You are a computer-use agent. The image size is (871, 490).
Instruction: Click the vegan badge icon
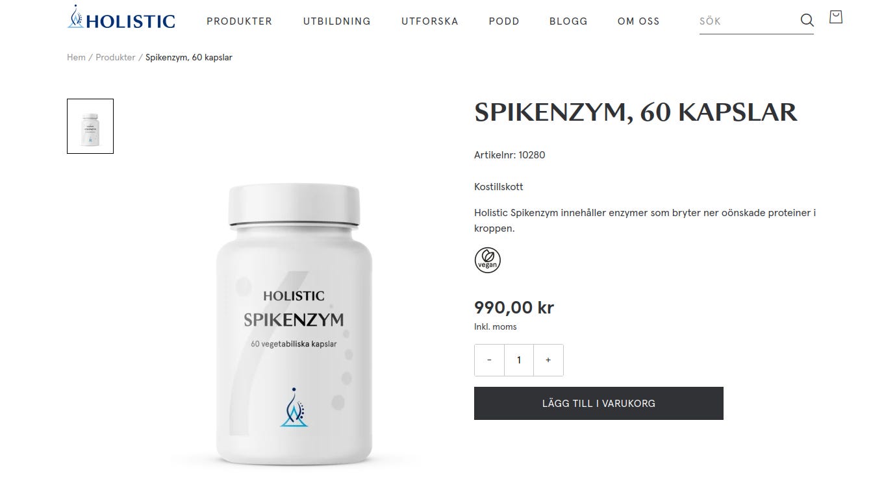coord(488,260)
